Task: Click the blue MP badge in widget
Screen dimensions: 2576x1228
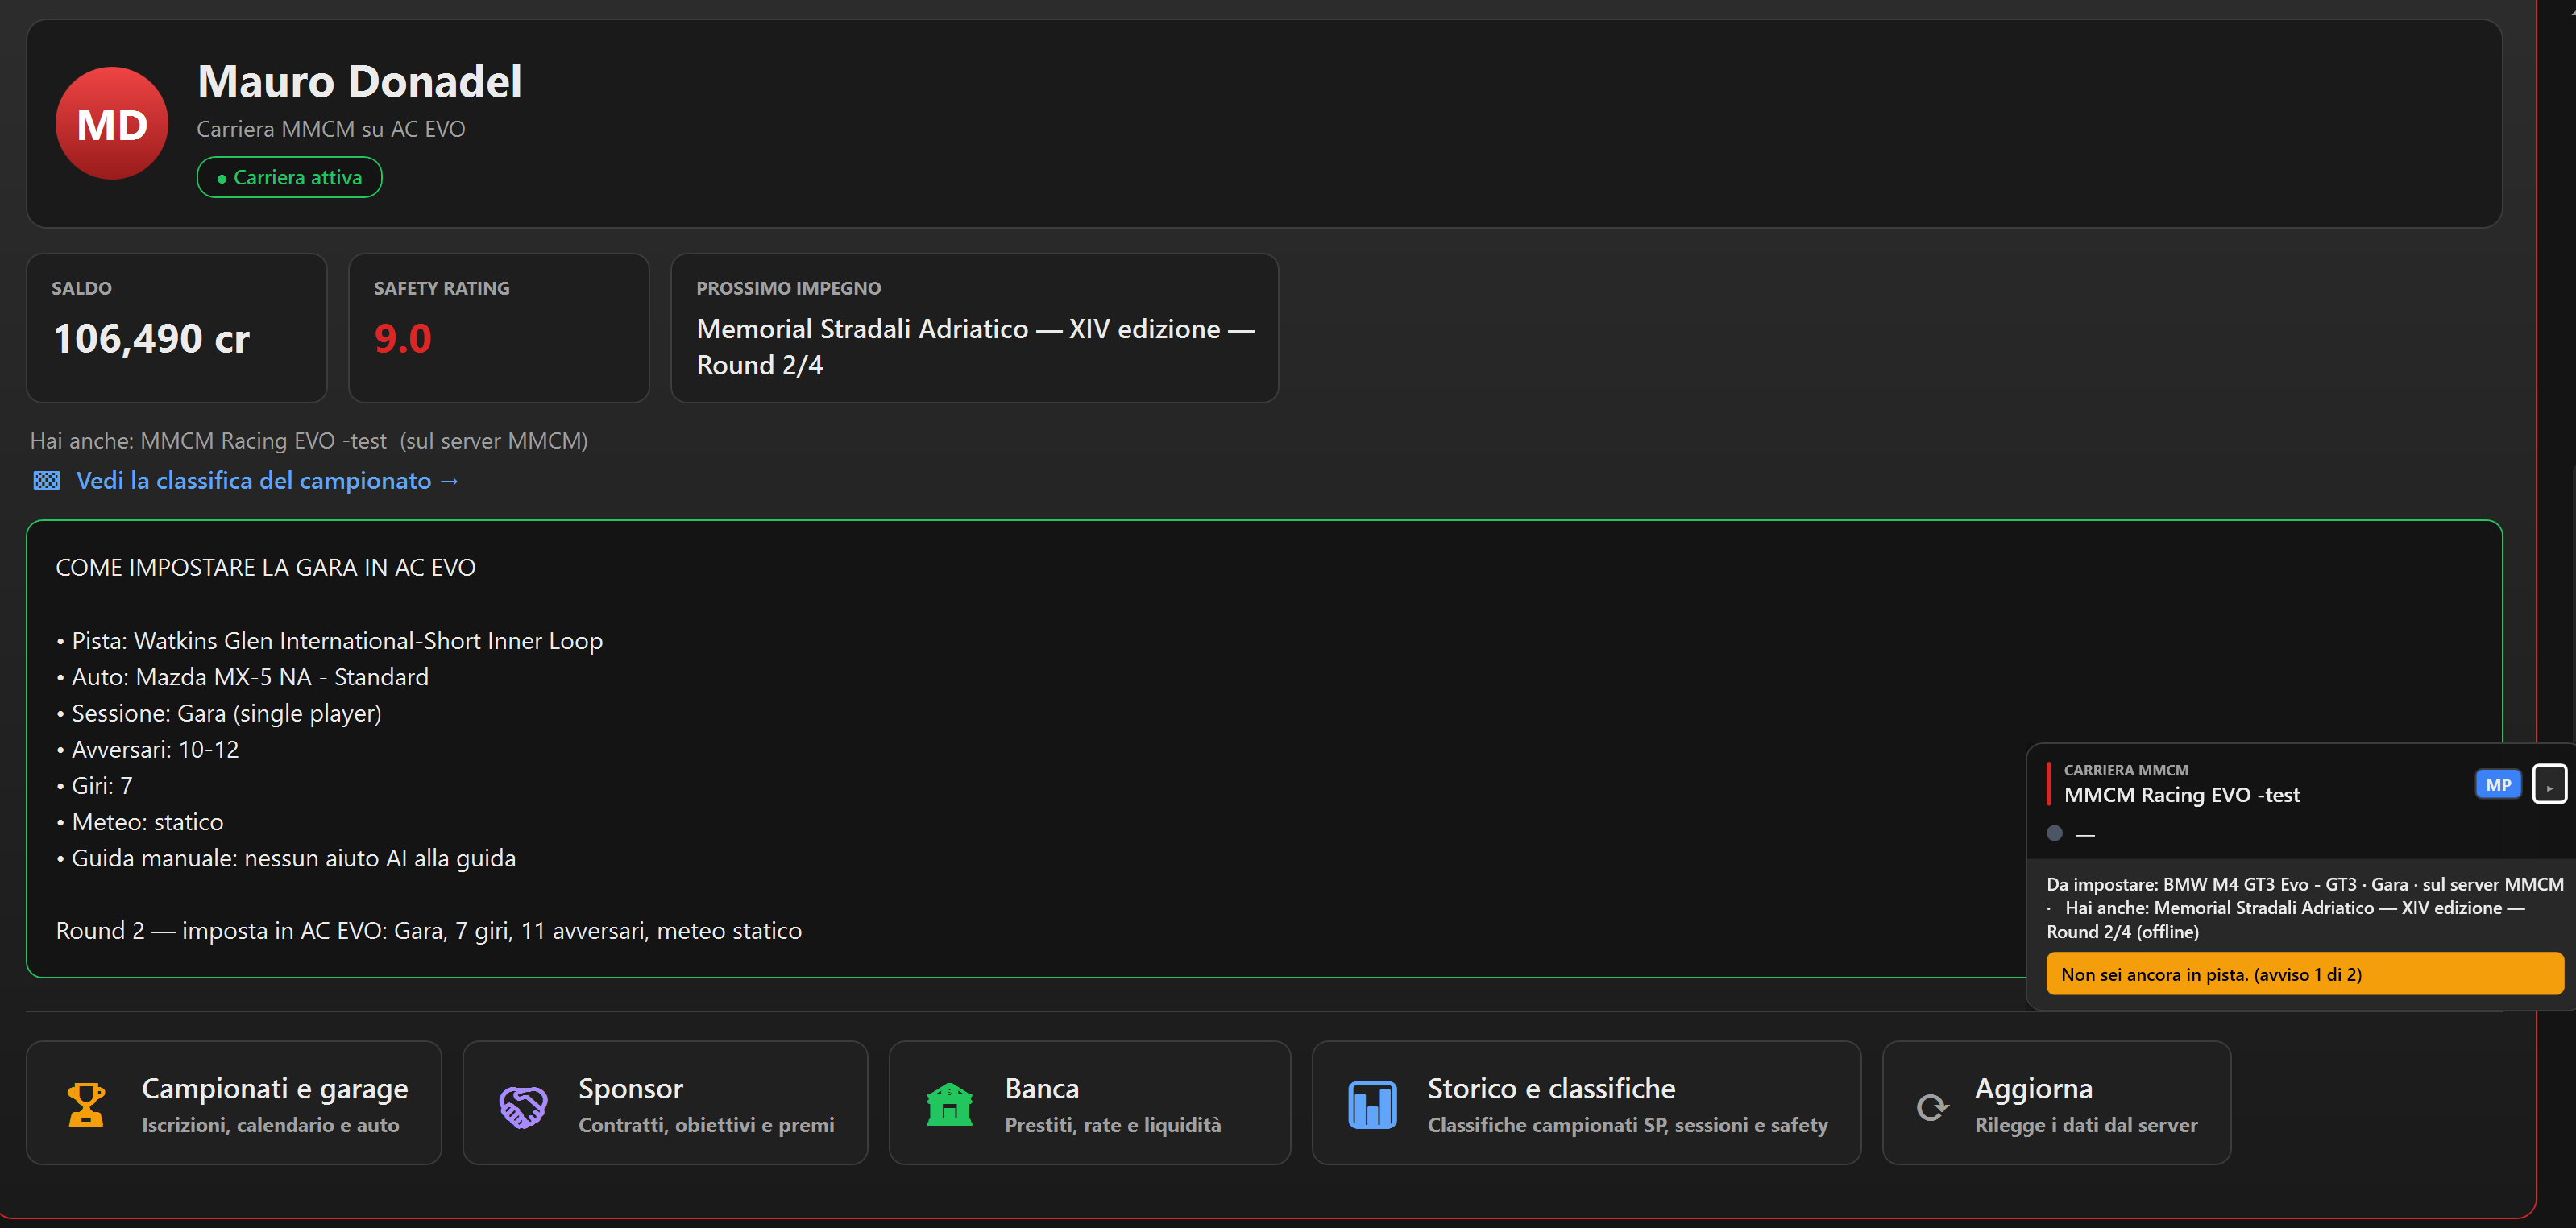Action: pos(2498,784)
